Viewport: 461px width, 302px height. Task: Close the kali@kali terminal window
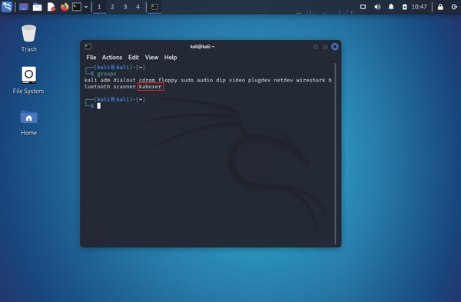pos(335,46)
